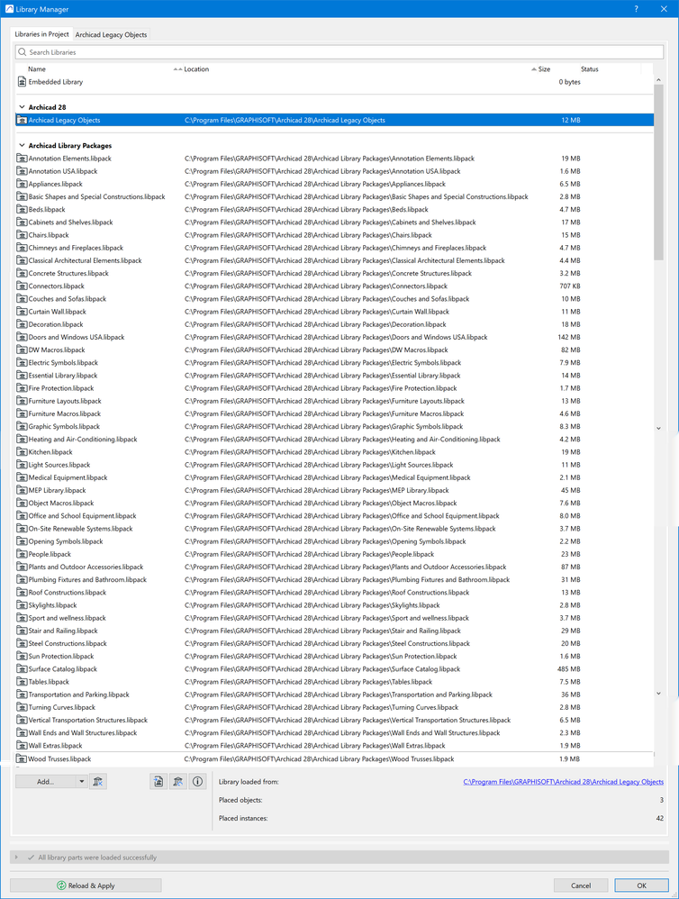The image size is (679, 899).
Task: Collapse the Archicad 28 group
Action: (x=23, y=107)
